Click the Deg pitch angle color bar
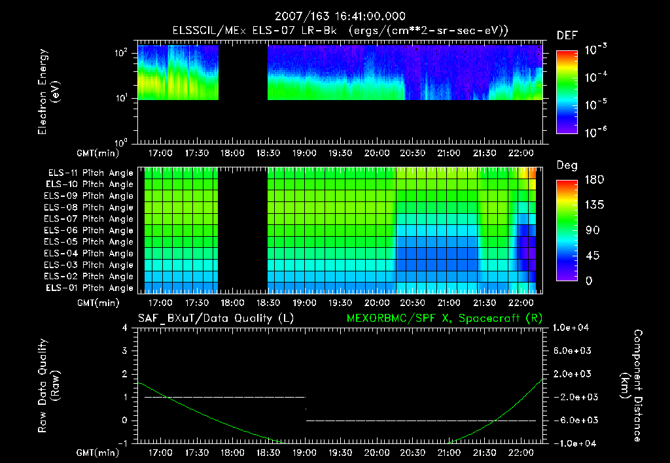The image size is (670, 463). click(567, 231)
